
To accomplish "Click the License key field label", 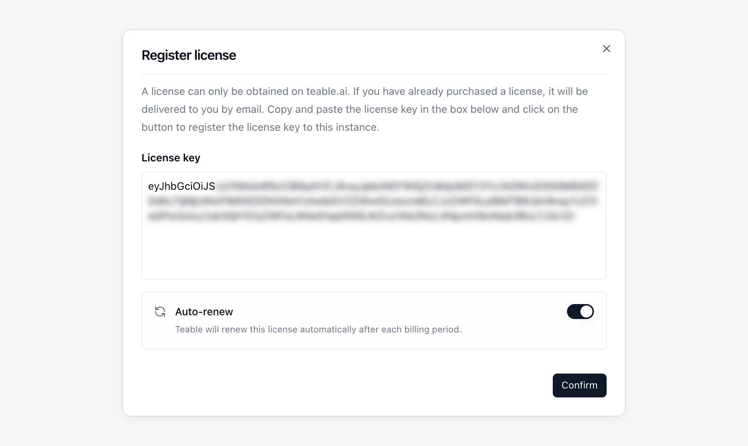I will point(171,158).
